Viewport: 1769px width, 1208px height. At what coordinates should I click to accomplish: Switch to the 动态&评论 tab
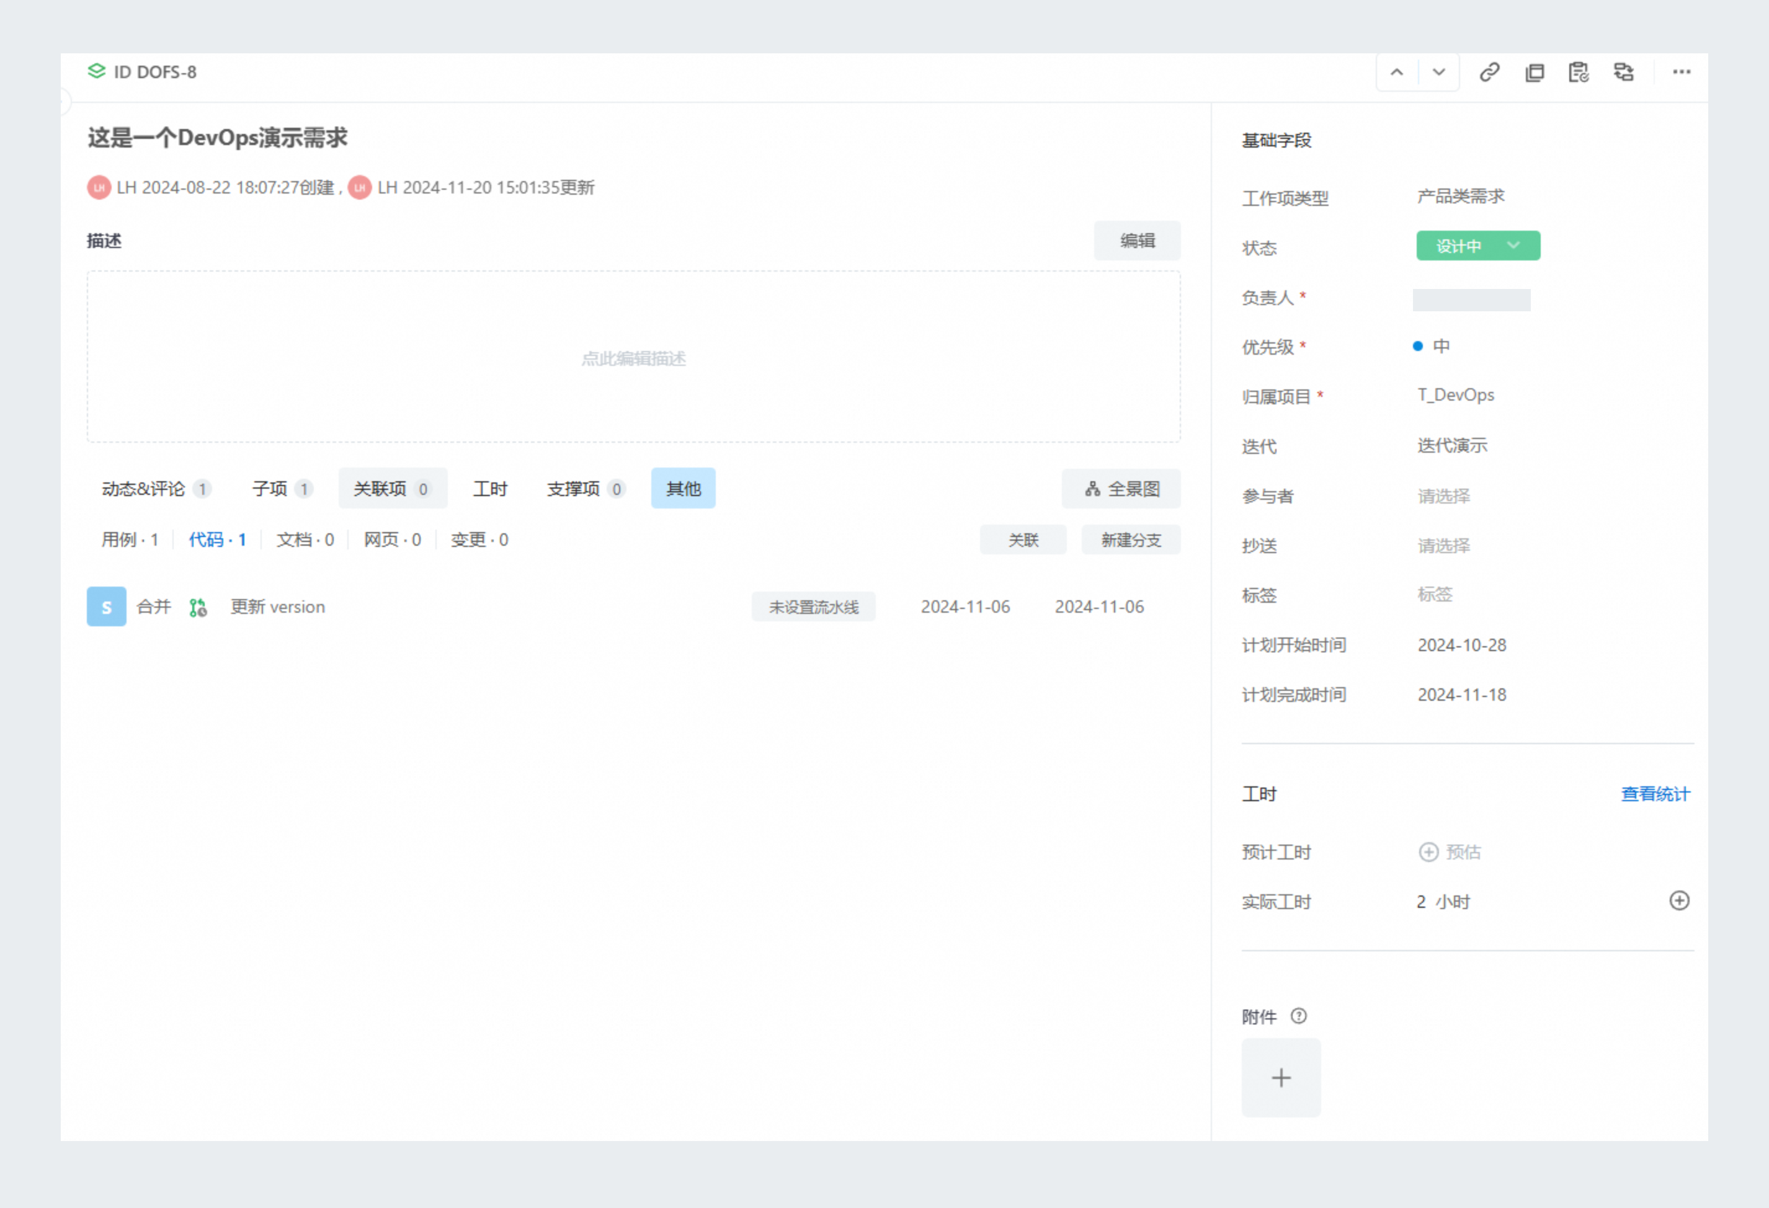tap(156, 489)
